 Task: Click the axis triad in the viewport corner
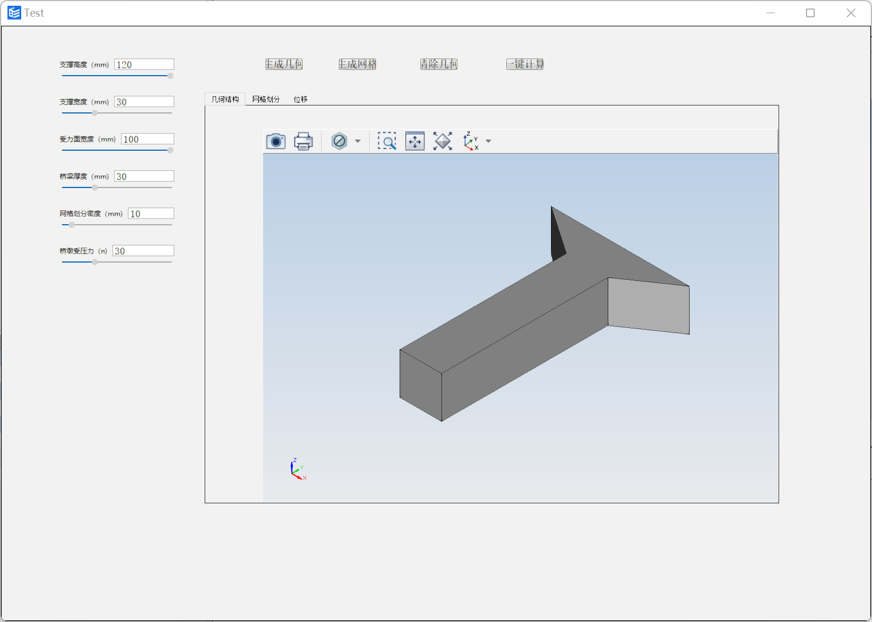[298, 469]
